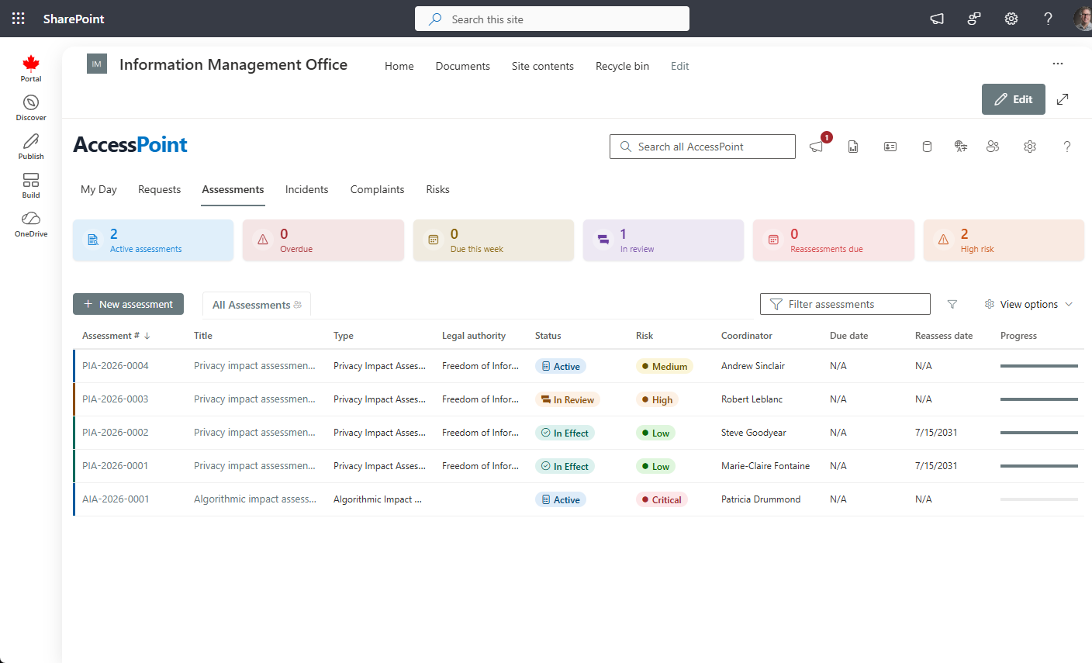Image resolution: width=1092 pixels, height=663 pixels.
Task: Click the Search this site box
Action: 552,19
